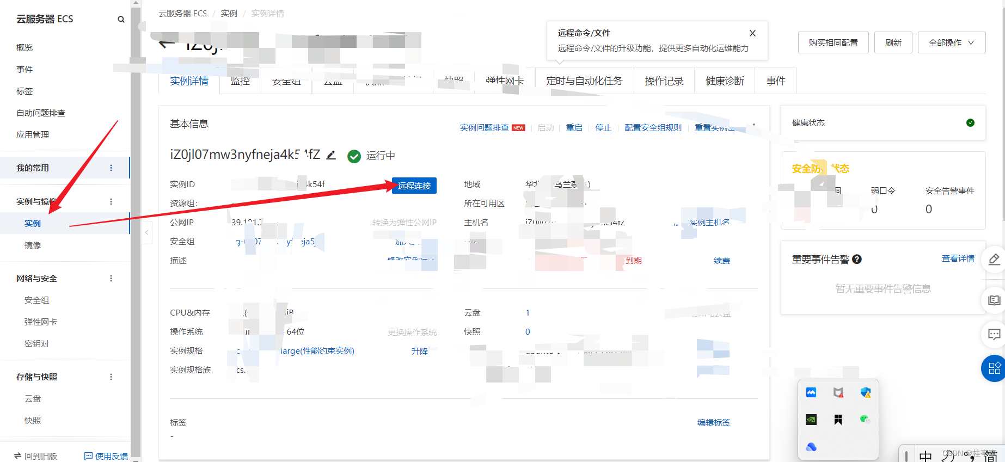
Task: Open the performance-constrained instance type link
Action: 317,351
